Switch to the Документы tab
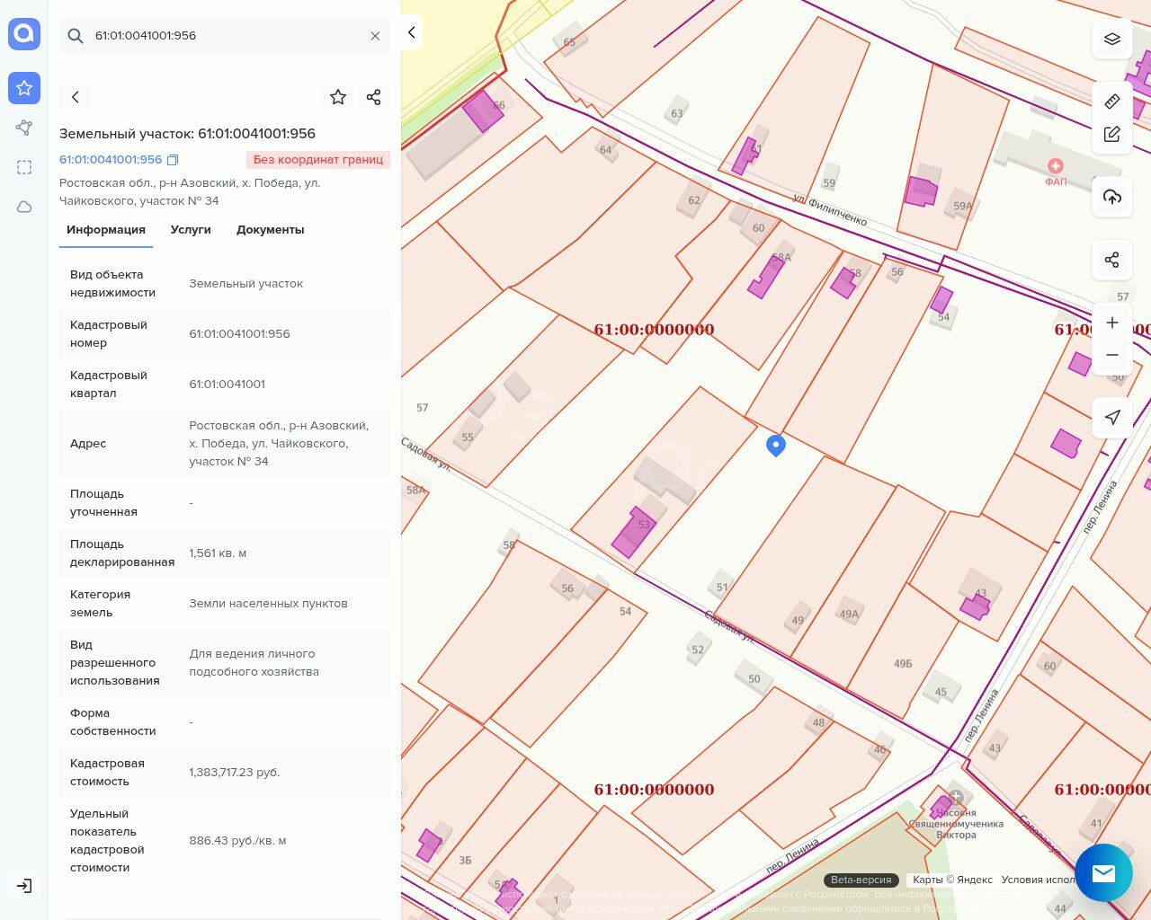Image resolution: width=1151 pixels, height=920 pixels. [x=270, y=230]
